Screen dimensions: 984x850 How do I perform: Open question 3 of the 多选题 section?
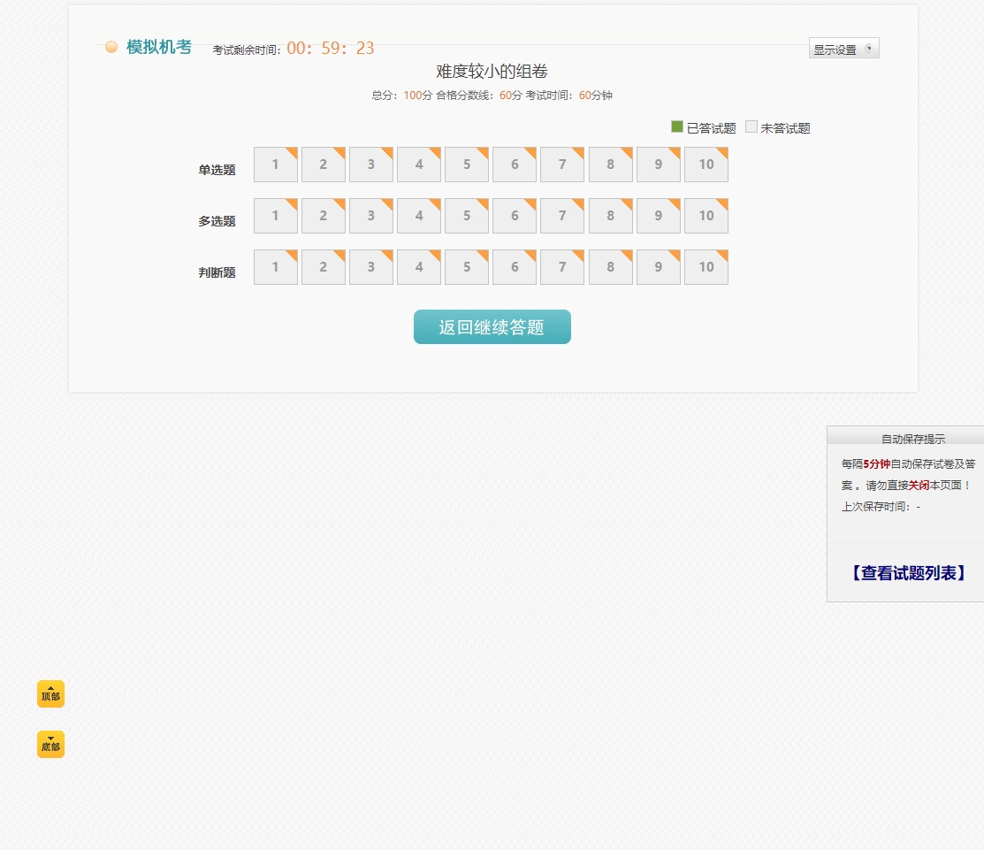(x=370, y=215)
